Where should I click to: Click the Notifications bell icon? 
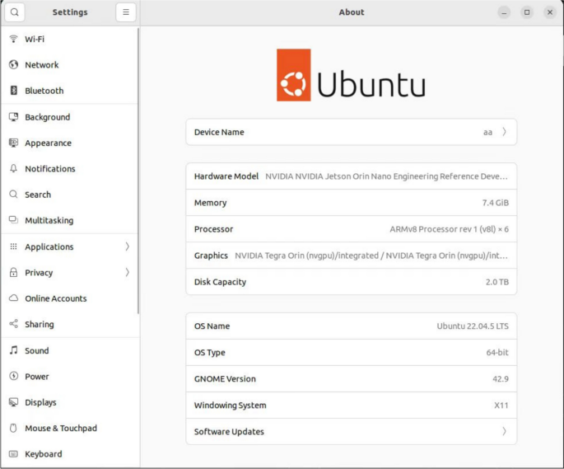coord(13,169)
